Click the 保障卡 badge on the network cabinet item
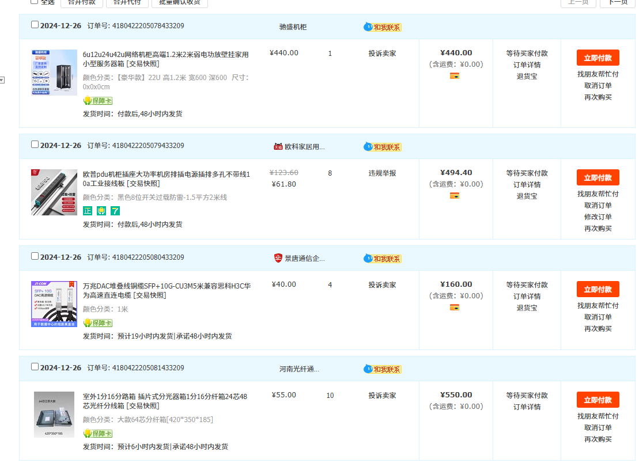 tap(98, 101)
